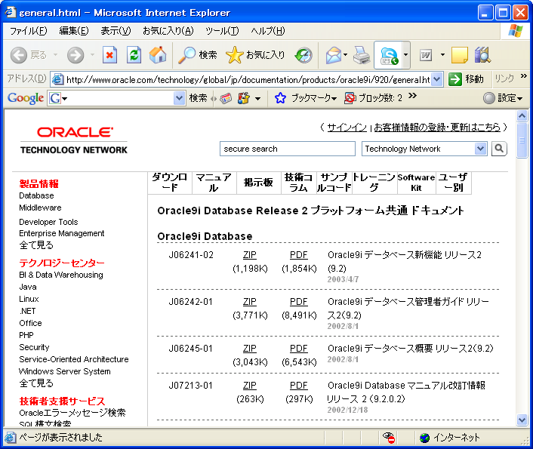Download ZIP for J07213-01
The width and height of the screenshot is (533, 449).
[249, 386]
